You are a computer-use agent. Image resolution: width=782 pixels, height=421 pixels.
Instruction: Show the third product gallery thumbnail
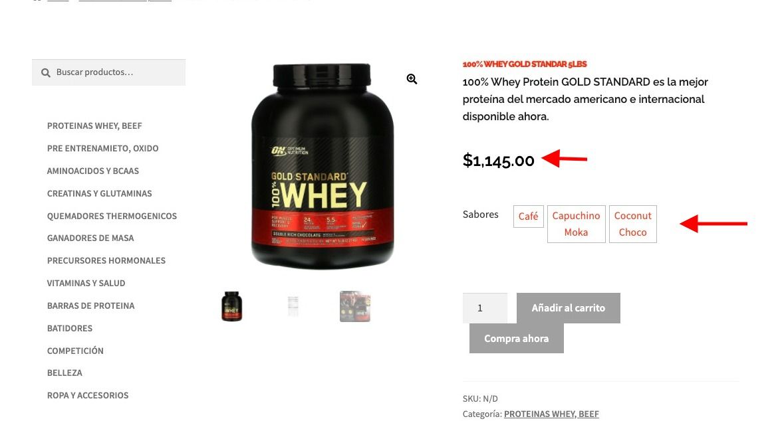pyautogui.click(x=355, y=306)
